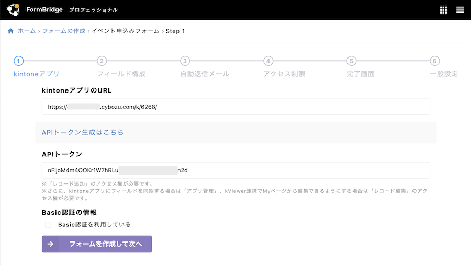471x265 pixels.
Task: Open the apps grid menu icon
Action: click(443, 10)
